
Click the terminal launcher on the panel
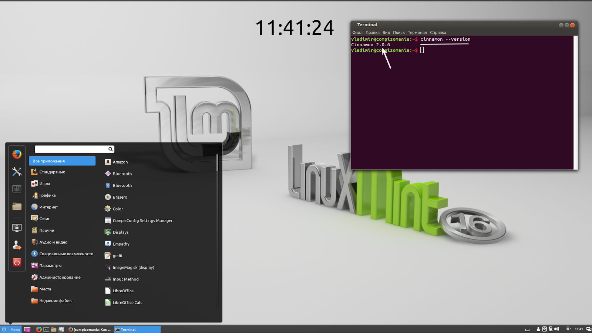tap(46, 329)
